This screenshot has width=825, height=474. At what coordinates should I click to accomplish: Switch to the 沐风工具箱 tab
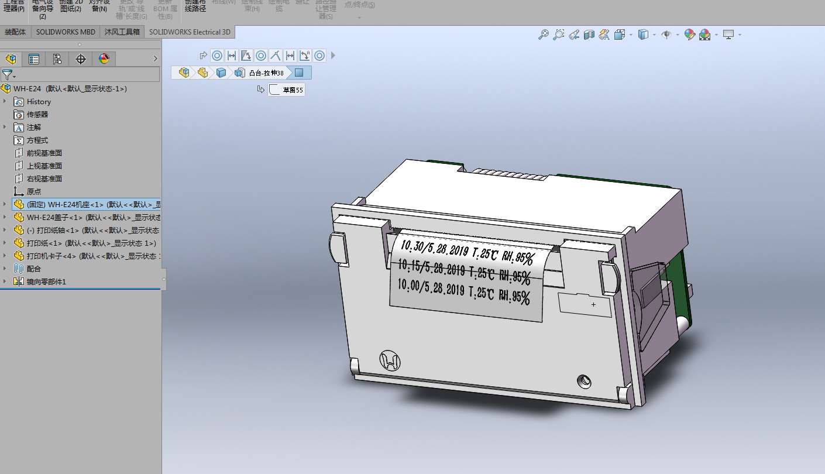coord(122,32)
